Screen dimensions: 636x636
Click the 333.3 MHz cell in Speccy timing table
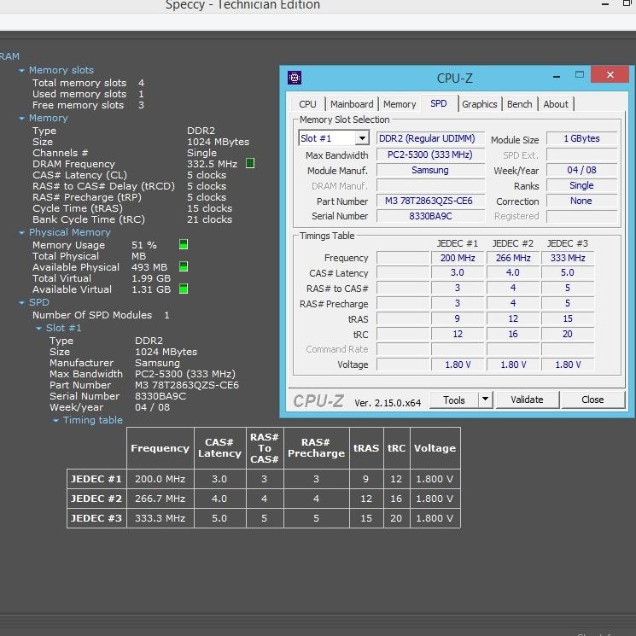[x=160, y=518]
